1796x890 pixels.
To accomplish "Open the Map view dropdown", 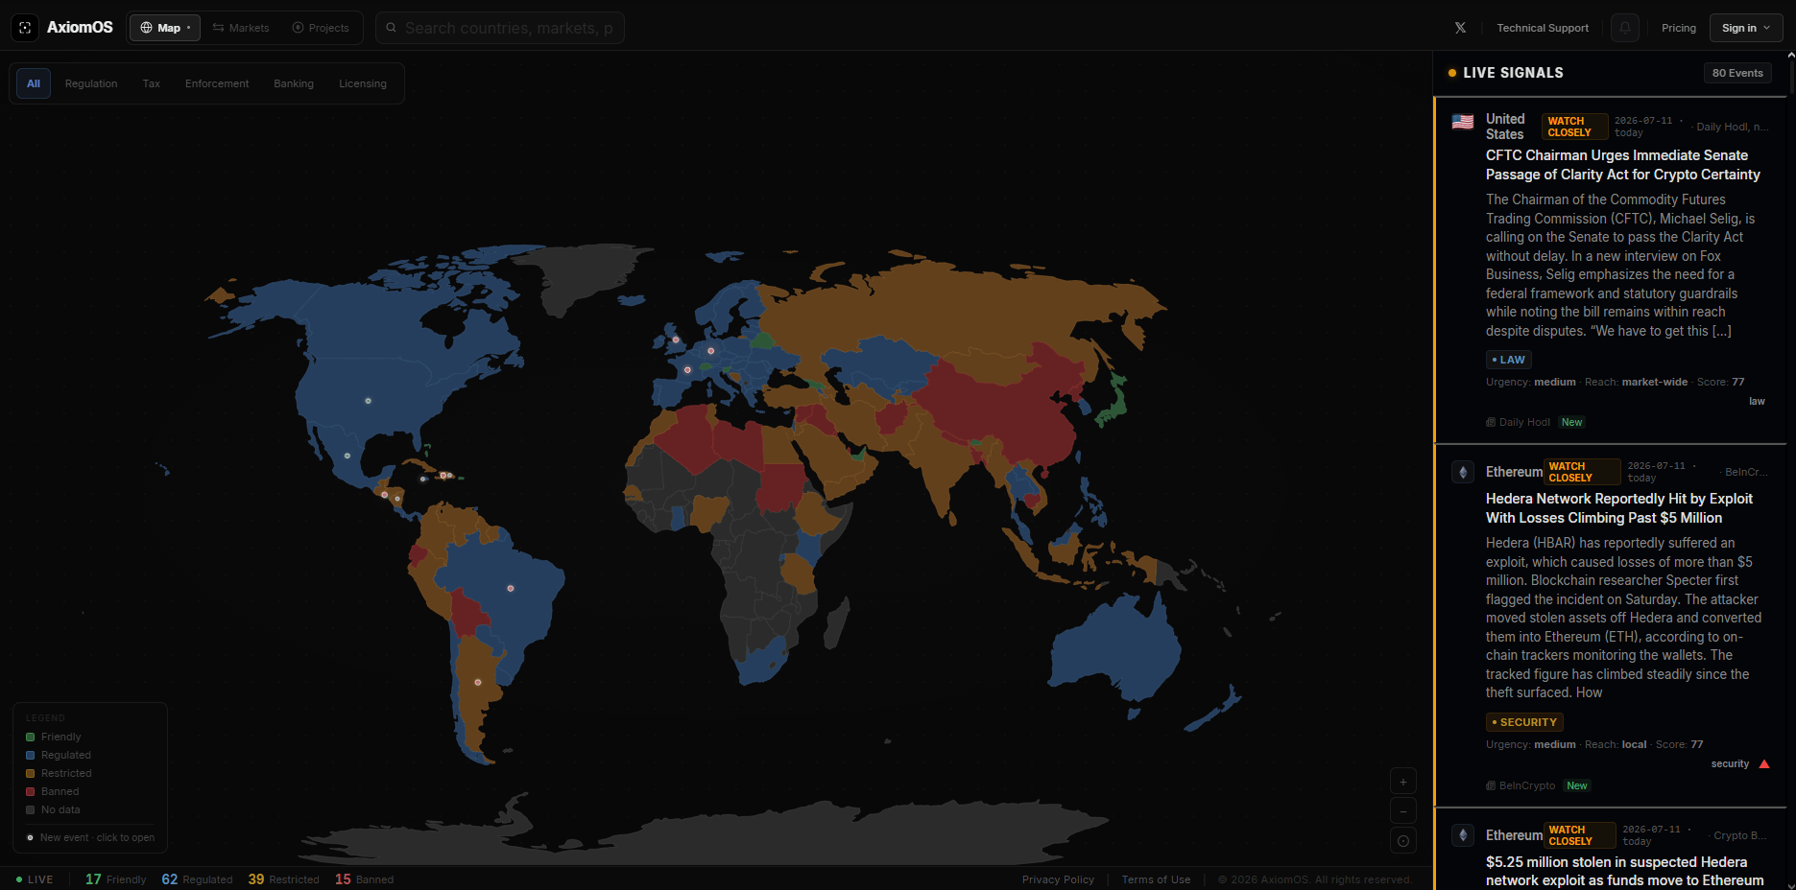I will coord(165,28).
